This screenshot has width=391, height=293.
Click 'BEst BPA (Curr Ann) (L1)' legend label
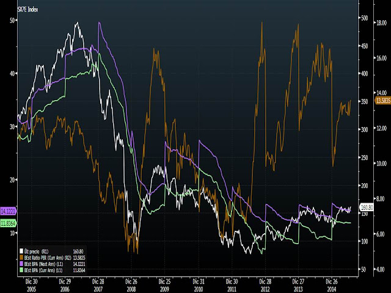point(43,270)
